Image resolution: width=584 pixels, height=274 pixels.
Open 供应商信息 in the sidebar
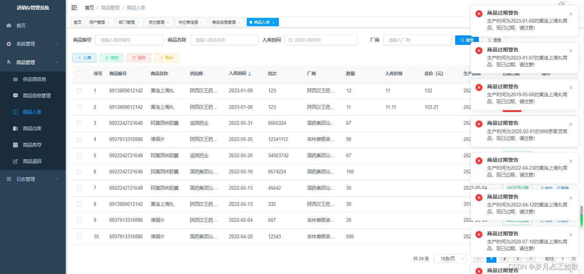33,79
